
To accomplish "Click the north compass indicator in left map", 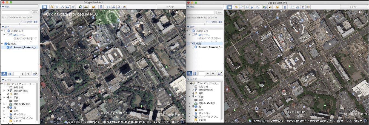I will pyautogui.click(x=177, y=12).
